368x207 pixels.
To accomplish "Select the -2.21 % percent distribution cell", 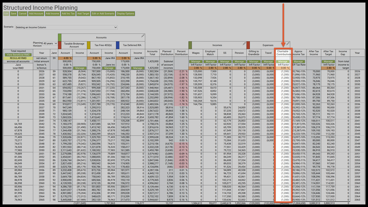I will pyautogui.click(x=181, y=71).
